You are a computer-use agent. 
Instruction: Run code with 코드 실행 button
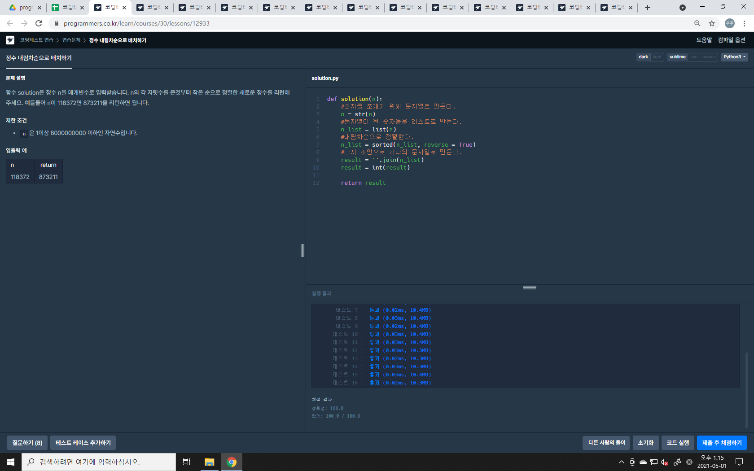[678, 443]
